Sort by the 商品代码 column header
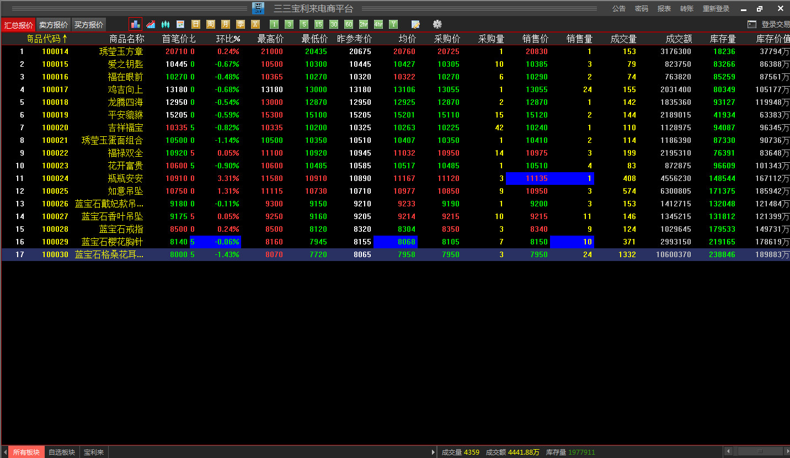Image resolution: width=790 pixels, height=458 pixels. (x=47, y=39)
